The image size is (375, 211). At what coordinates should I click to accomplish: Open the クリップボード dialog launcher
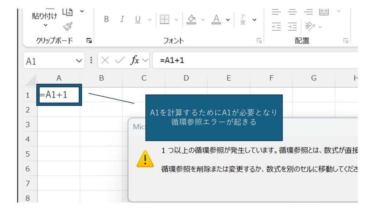[89, 41]
